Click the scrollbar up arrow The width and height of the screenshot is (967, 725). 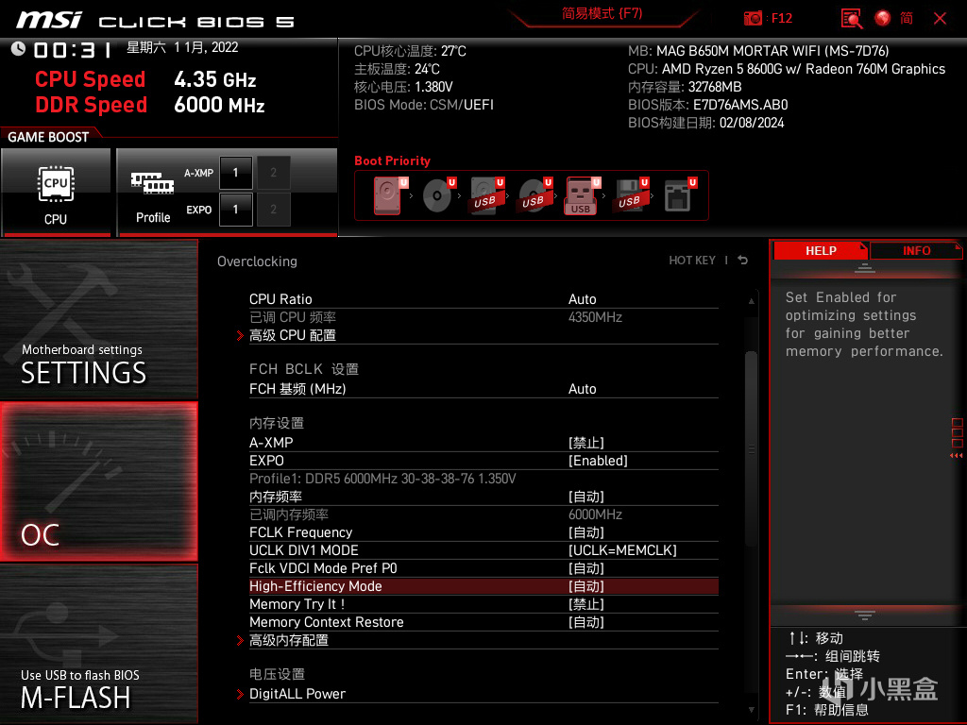coord(751,301)
